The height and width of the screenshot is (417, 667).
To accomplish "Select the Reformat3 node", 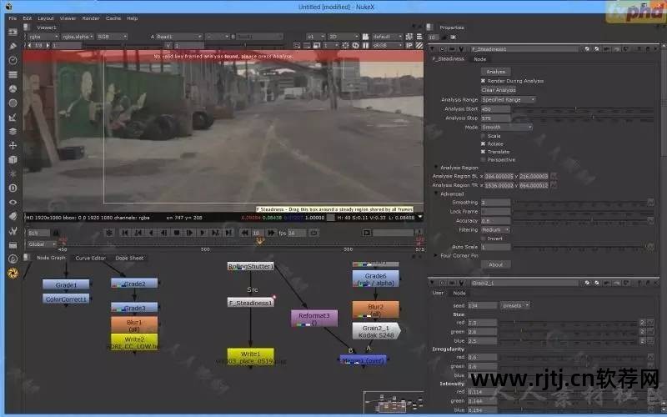I will 314,318.
